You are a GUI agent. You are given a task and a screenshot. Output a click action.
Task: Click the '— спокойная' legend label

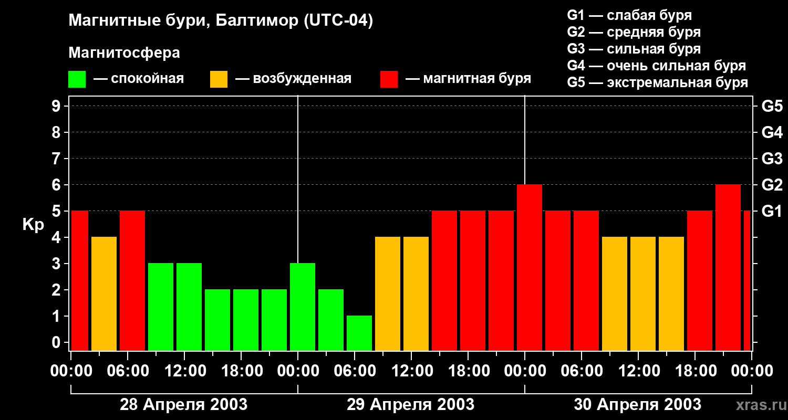point(139,79)
